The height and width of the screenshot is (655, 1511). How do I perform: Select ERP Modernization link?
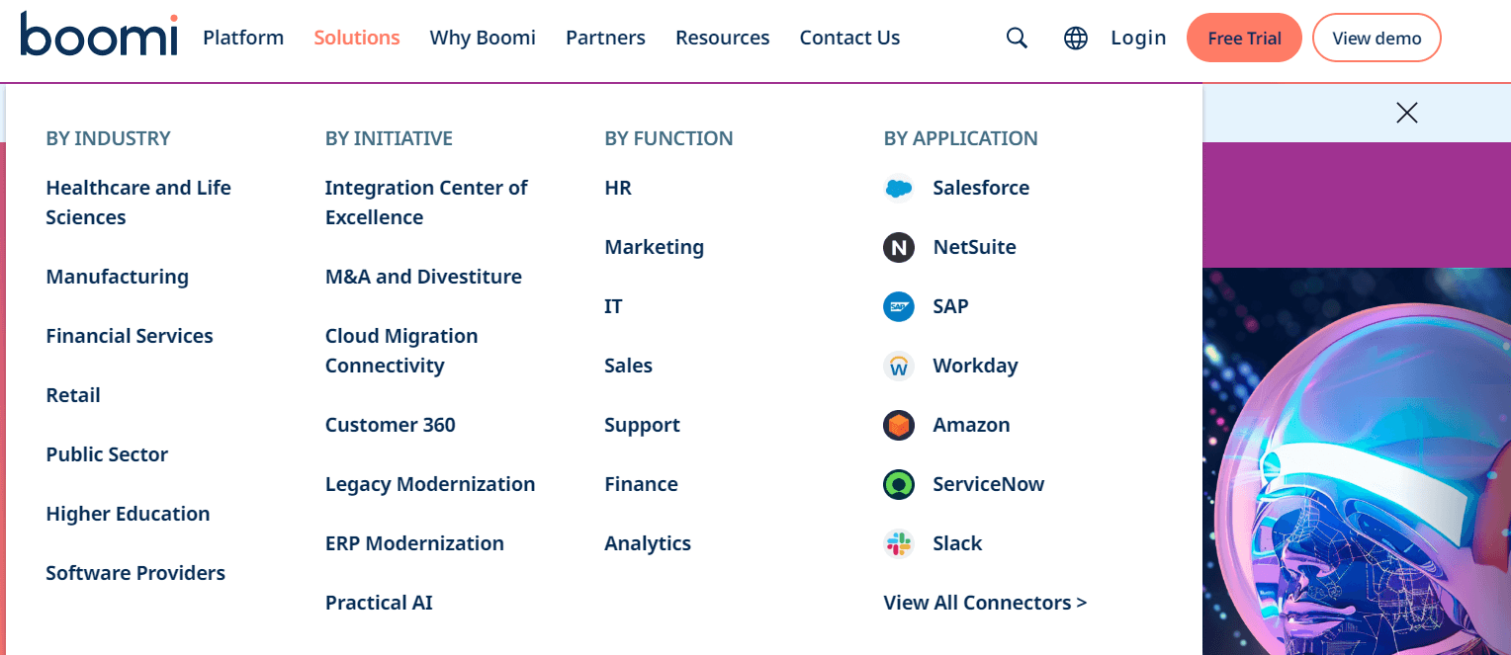[414, 543]
